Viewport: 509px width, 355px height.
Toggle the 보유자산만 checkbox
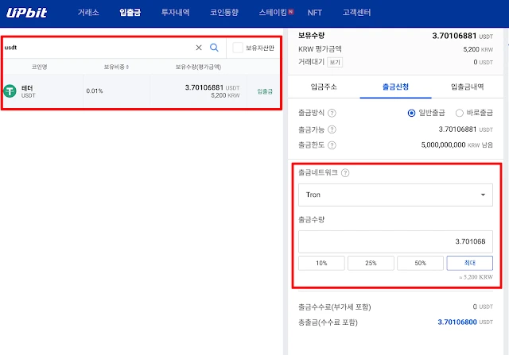pos(238,48)
